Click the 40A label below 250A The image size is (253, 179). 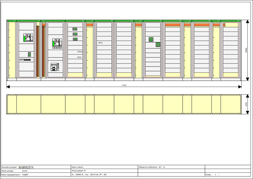coord(79,57)
